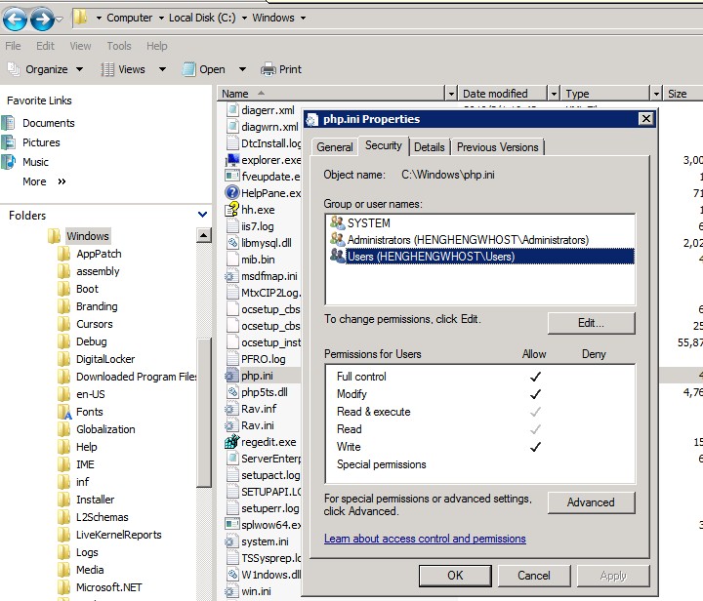Viewport: 703px width, 601px height.
Task: Go forward with the Forward arrow button
Action: (x=42, y=19)
